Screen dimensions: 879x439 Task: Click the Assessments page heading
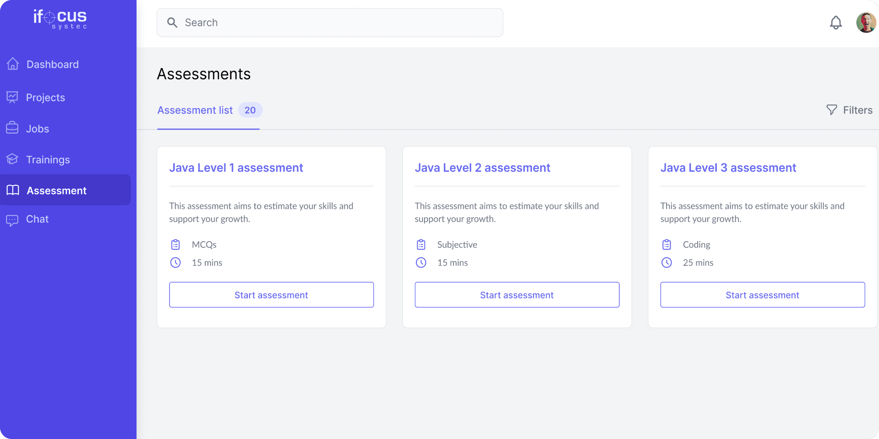pos(204,74)
